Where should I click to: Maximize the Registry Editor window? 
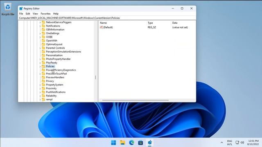point(182,8)
